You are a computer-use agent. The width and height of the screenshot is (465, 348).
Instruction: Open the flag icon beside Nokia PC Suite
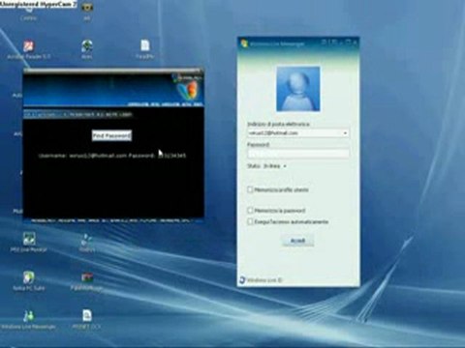point(86,277)
